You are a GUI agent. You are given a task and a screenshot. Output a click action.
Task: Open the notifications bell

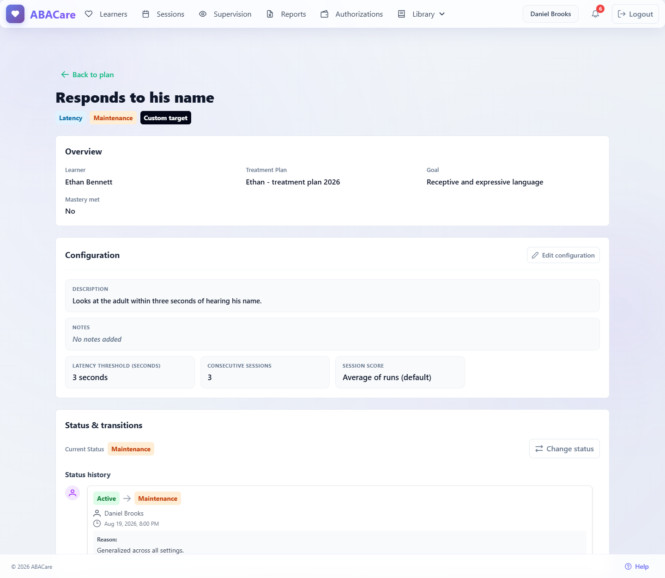click(x=595, y=14)
